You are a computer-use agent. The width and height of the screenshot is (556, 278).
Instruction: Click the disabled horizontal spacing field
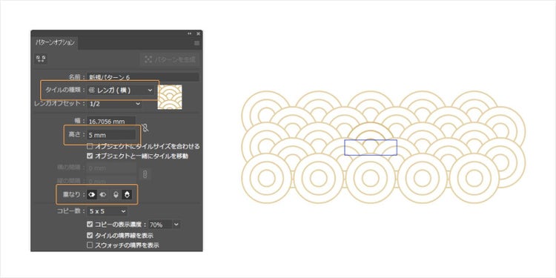click(x=111, y=168)
